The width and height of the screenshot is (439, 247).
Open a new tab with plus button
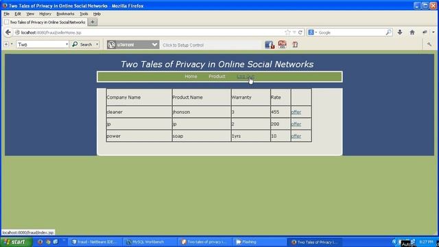tap(93, 22)
